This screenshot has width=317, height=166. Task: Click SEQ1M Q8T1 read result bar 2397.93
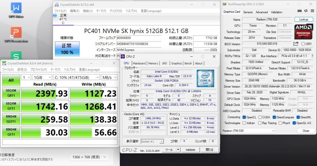click(x=45, y=93)
